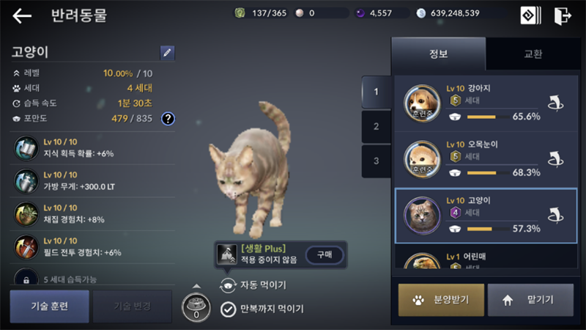The width and height of the screenshot is (586, 330).
Task: Click the exit door icon
Action: [563, 15]
